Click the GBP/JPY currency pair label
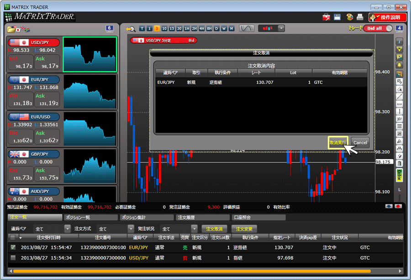411x280 pixels. [x=34, y=154]
